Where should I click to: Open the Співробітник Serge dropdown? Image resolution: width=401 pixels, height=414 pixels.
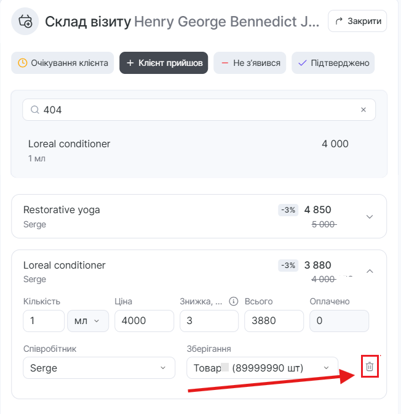pyautogui.click(x=98, y=368)
